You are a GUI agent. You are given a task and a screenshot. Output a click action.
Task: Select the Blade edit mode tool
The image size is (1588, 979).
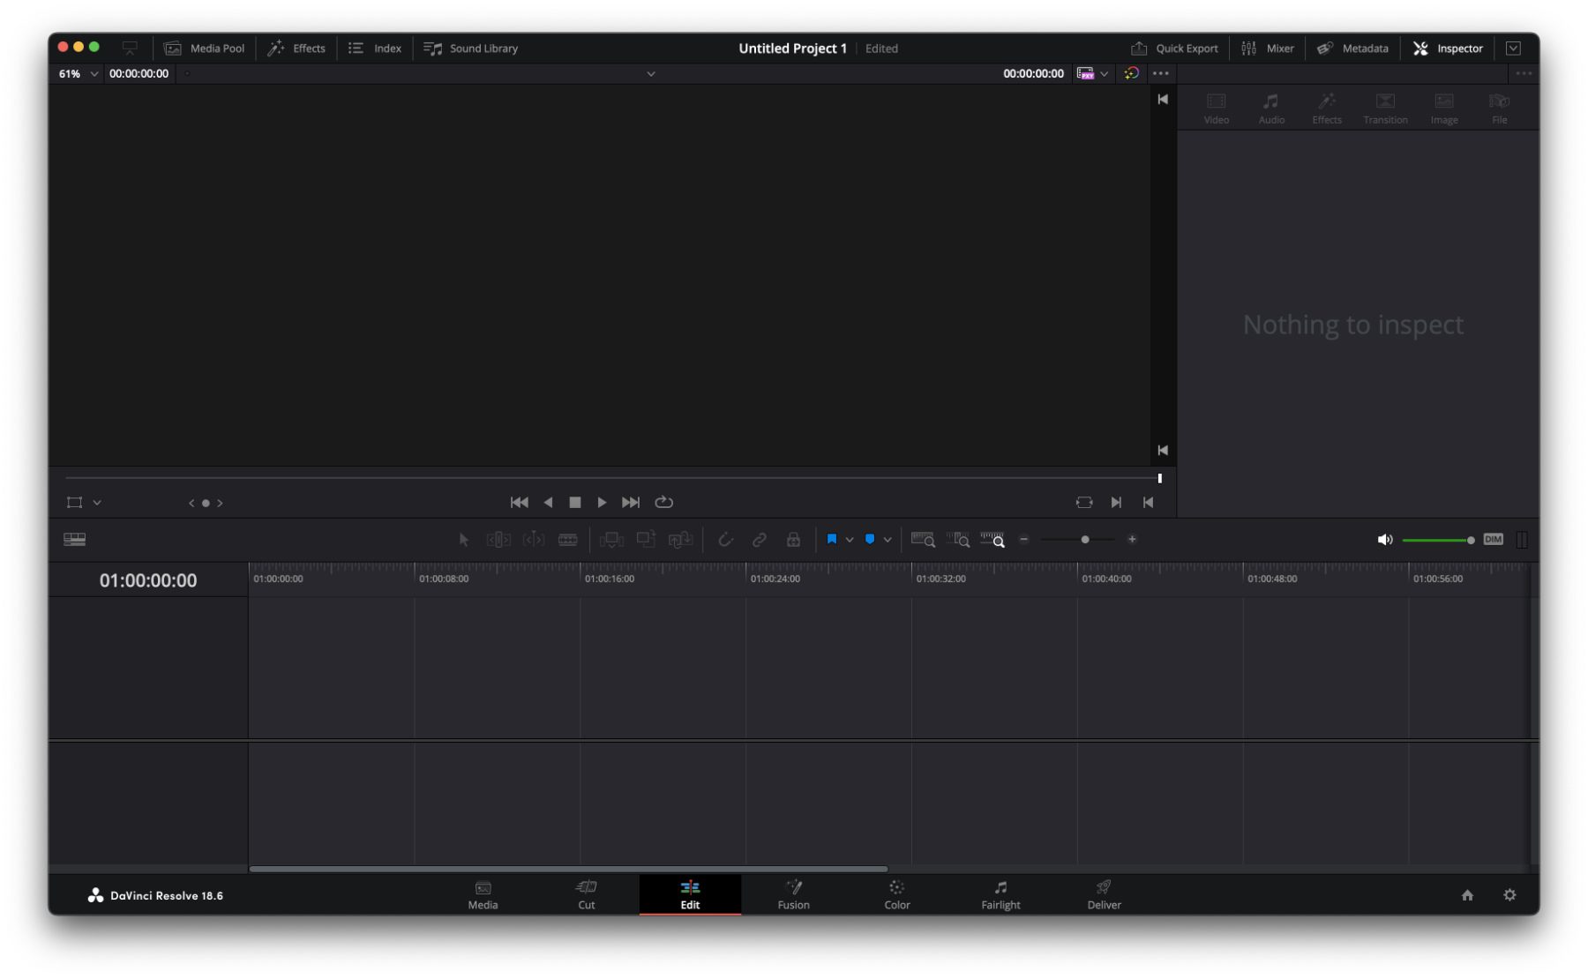pos(567,540)
